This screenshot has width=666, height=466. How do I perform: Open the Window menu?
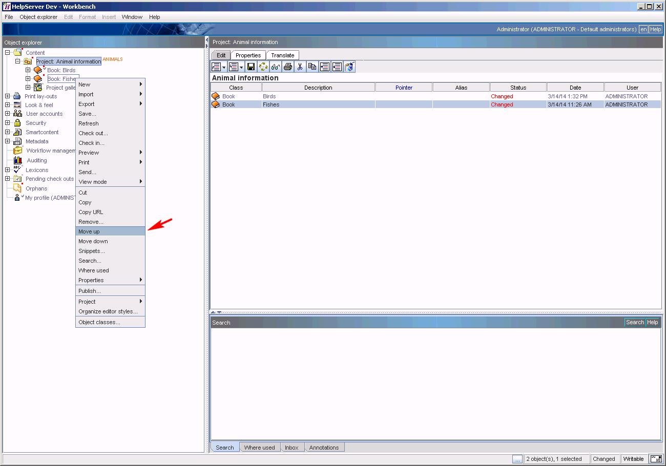click(x=132, y=17)
